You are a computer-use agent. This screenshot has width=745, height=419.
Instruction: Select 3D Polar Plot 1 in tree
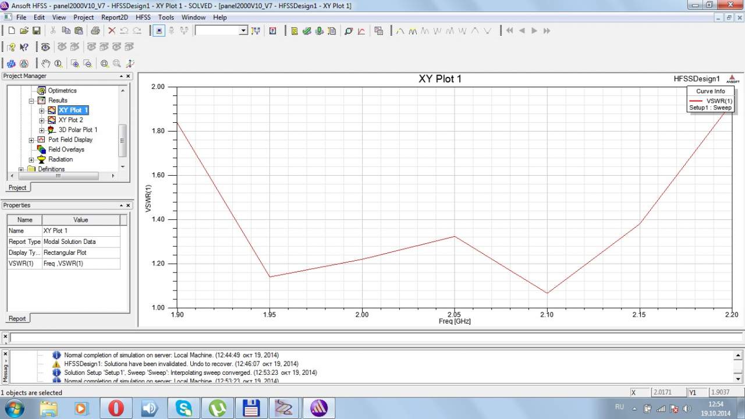click(78, 130)
